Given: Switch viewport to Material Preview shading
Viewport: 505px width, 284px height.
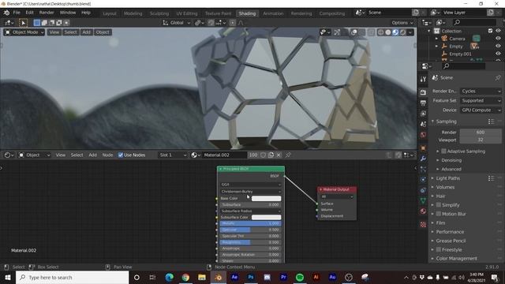Looking at the screenshot, I should click(x=395, y=32).
